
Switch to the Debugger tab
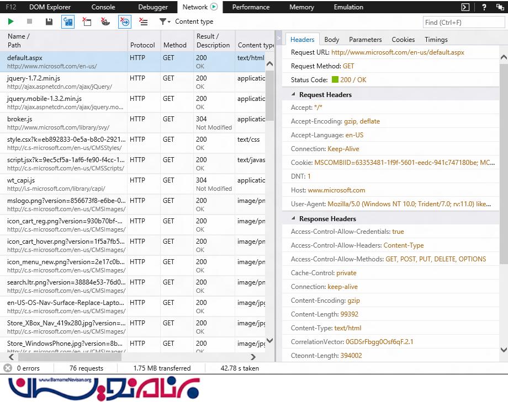[x=153, y=7]
